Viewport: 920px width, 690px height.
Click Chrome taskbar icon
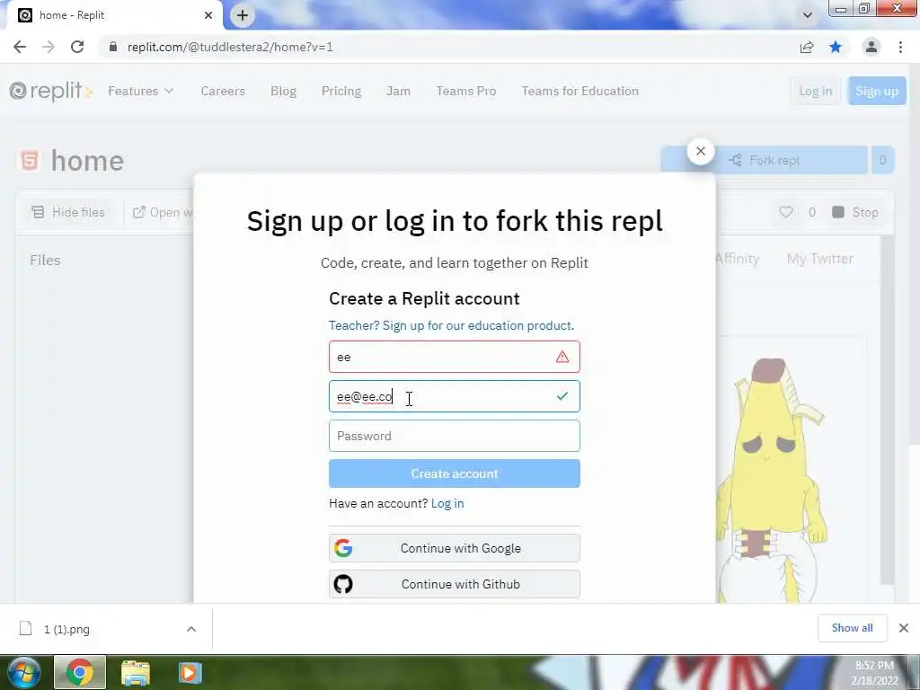click(80, 673)
